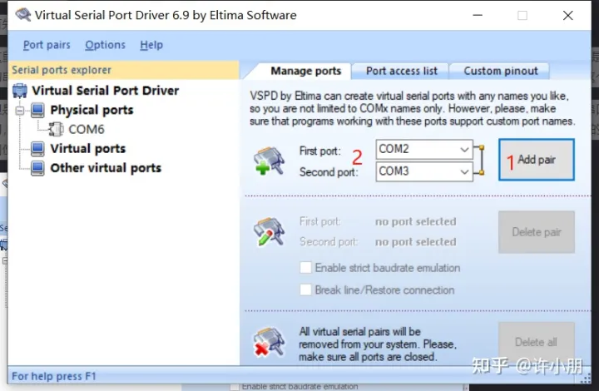Select Other virtual ports tree item

point(106,168)
